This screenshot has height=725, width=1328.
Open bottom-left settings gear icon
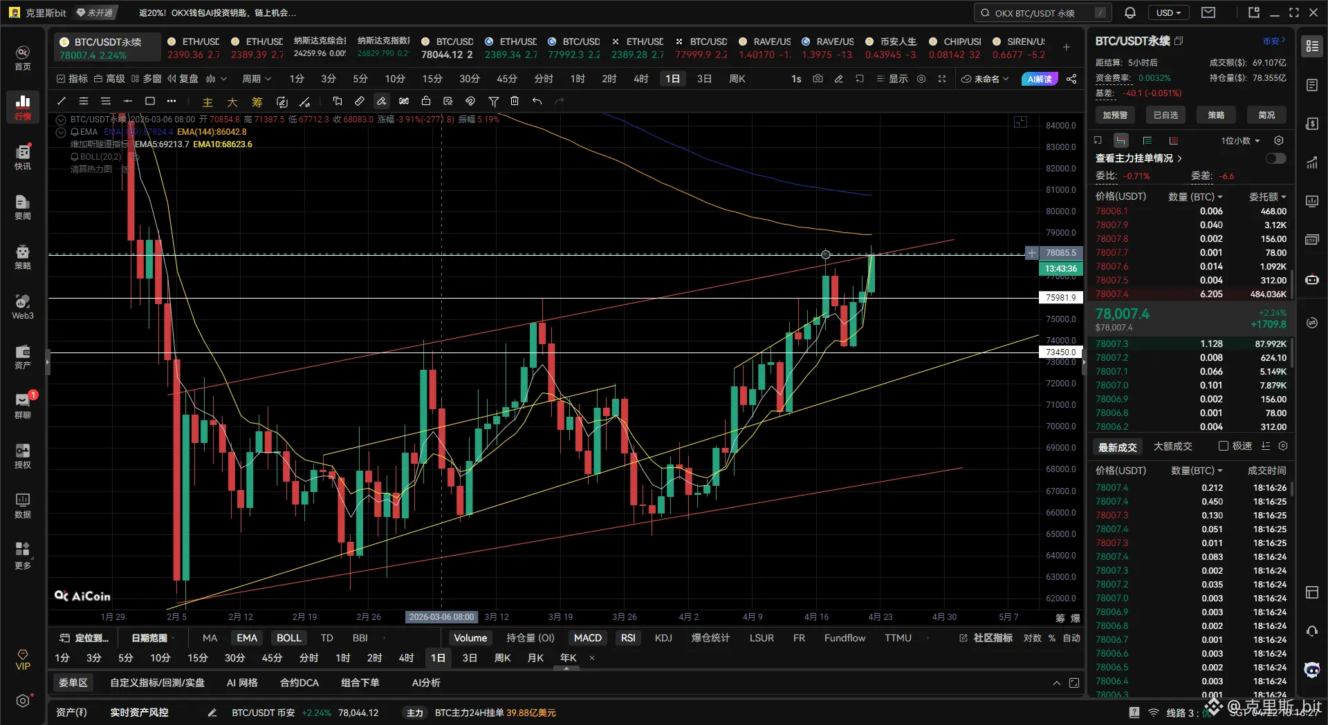[x=23, y=701]
